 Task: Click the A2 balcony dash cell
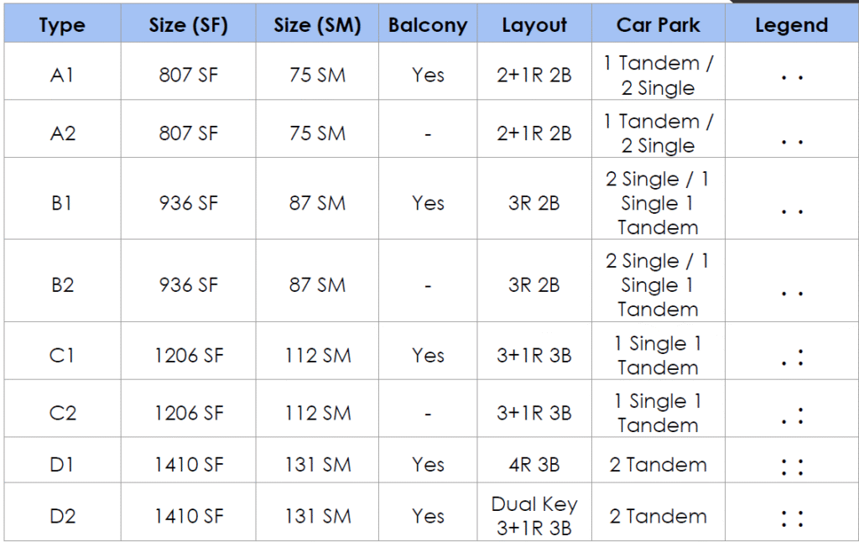click(428, 133)
